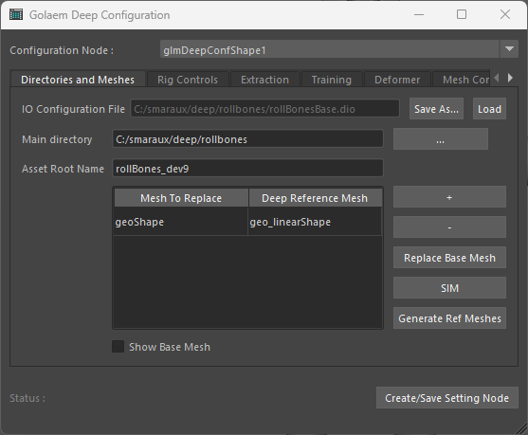Switch to the Directories and Meshes tab

[78, 80]
